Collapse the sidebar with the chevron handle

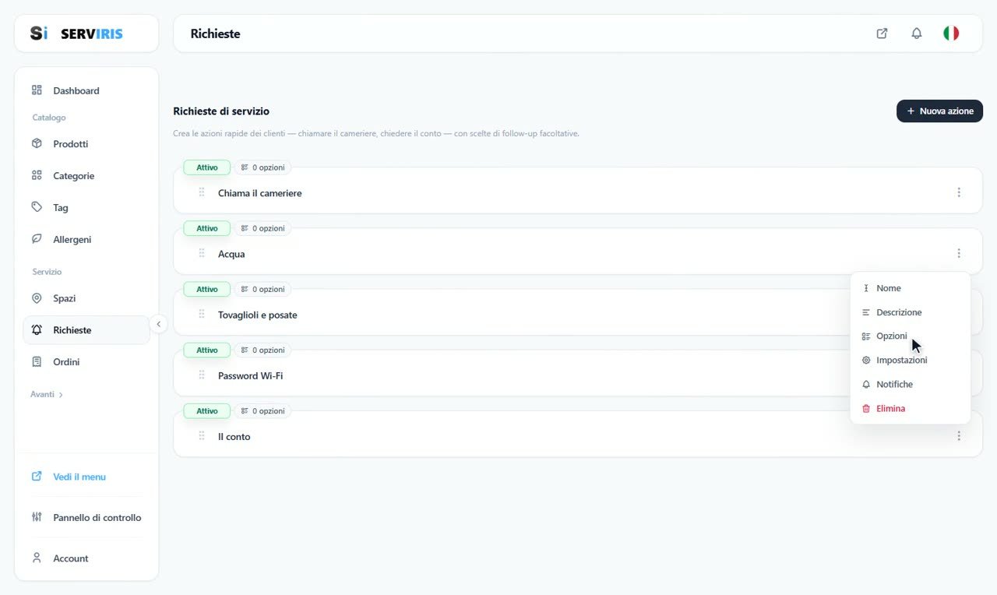pyautogui.click(x=159, y=324)
